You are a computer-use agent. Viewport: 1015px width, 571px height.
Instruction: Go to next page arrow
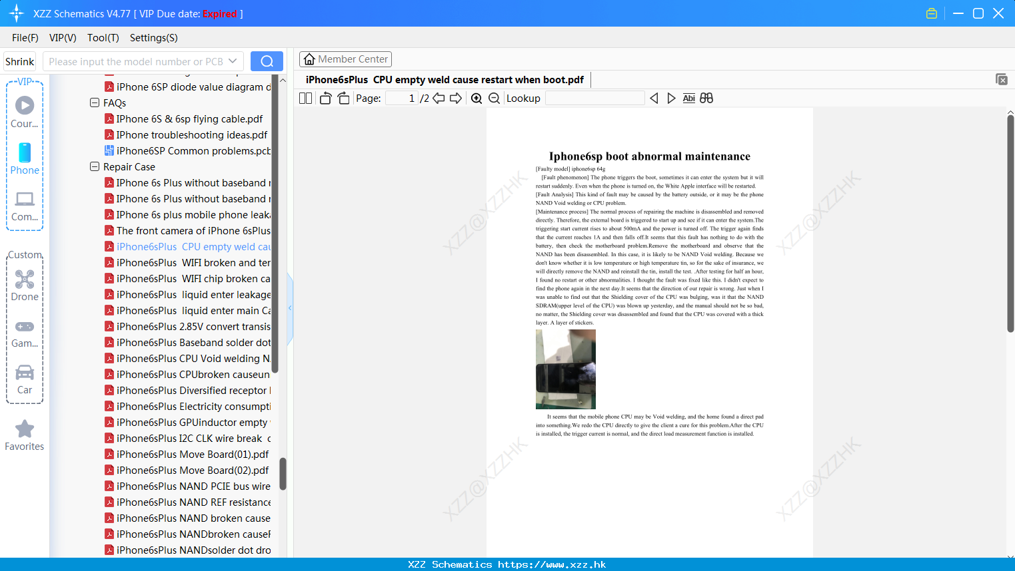(x=456, y=98)
